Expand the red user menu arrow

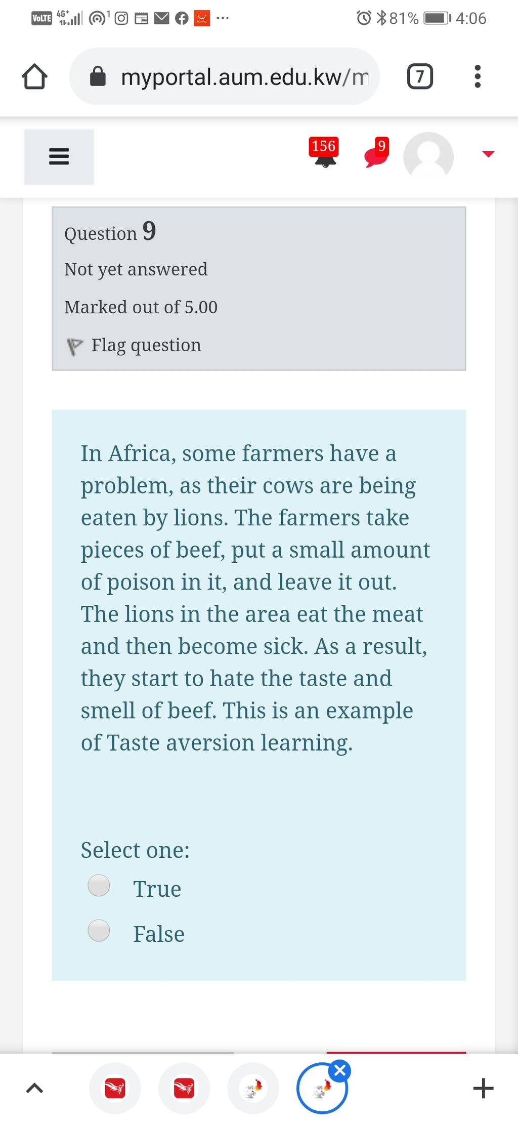(x=488, y=154)
